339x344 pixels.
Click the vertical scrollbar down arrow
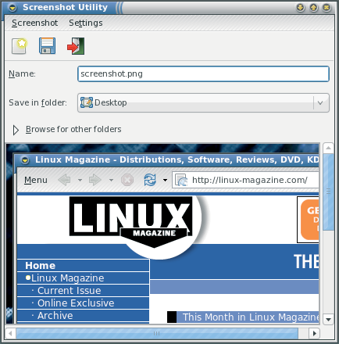pos(328,319)
